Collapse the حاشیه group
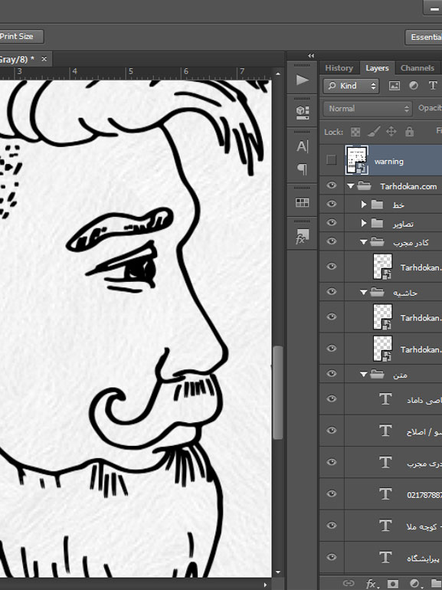Screen dimensions: 442x590 pos(363,293)
